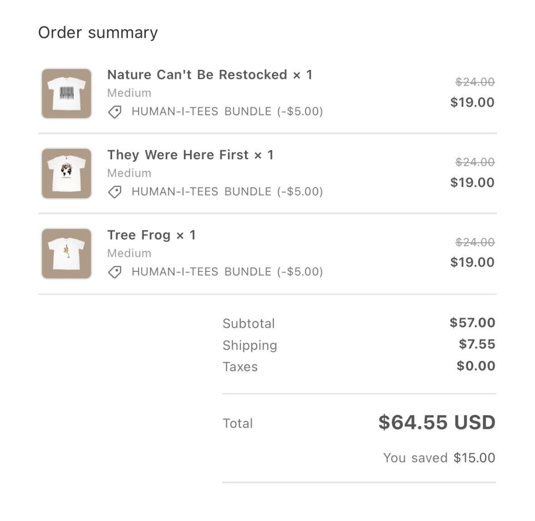The height and width of the screenshot is (521, 535).
Task: Click the Taxes amount $0.00
Action: [476, 366]
